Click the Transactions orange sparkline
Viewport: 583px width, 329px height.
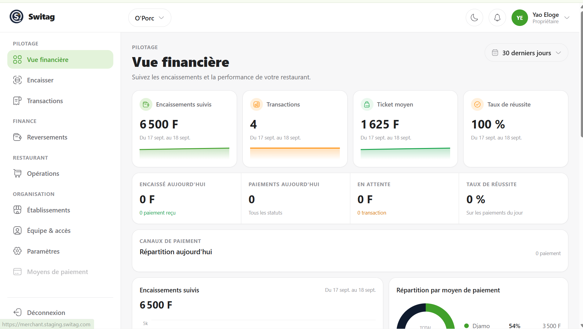click(295, 153)
